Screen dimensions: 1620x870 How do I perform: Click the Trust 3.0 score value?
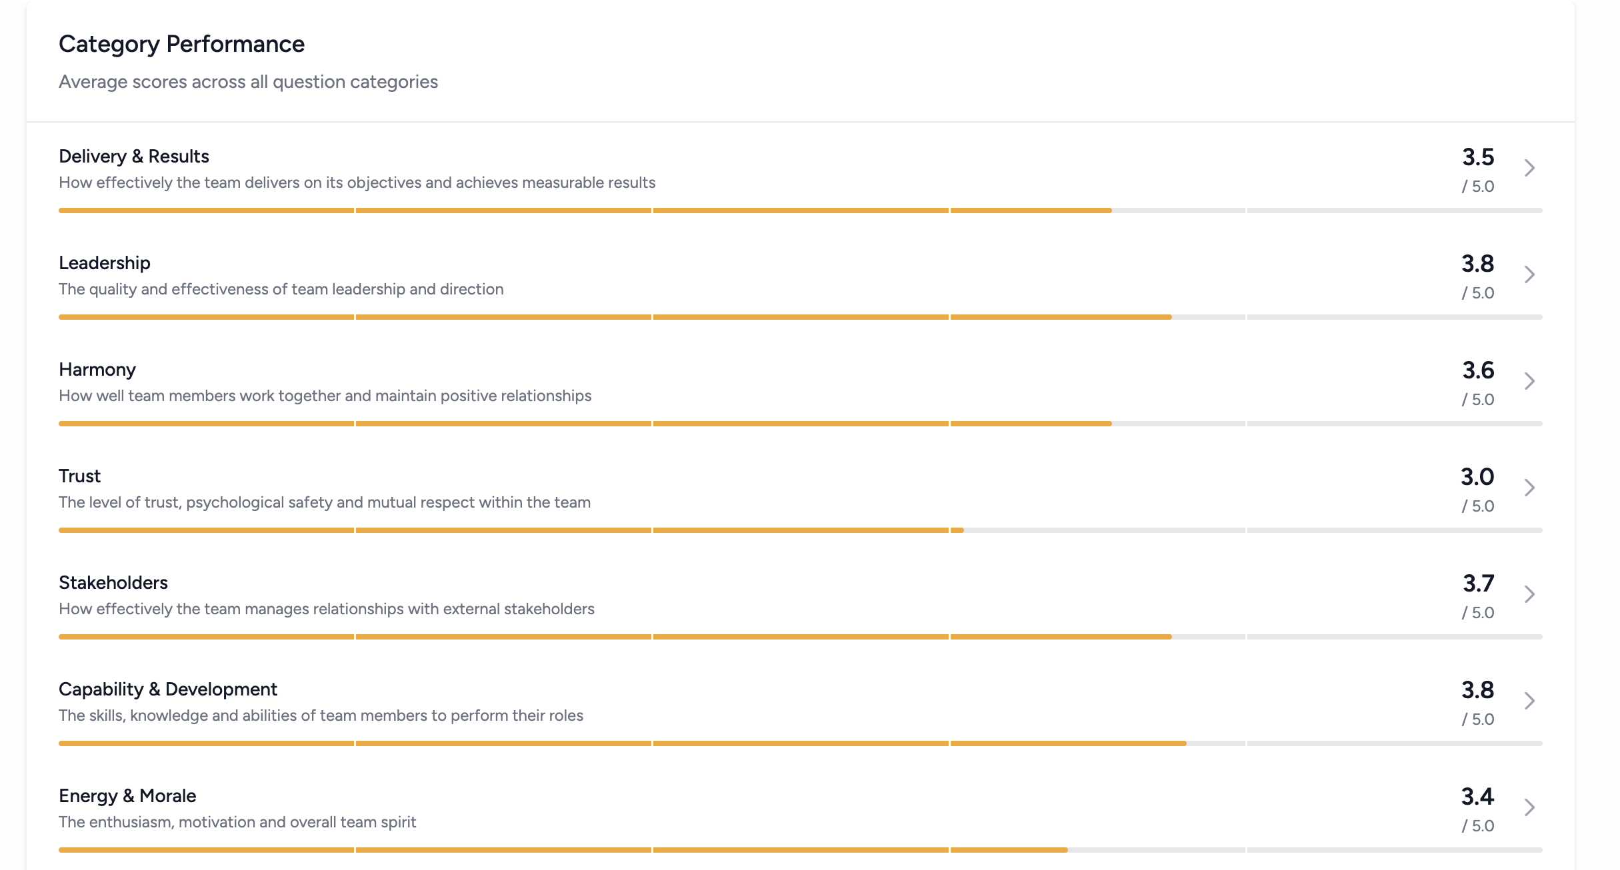pos(1477,477)
